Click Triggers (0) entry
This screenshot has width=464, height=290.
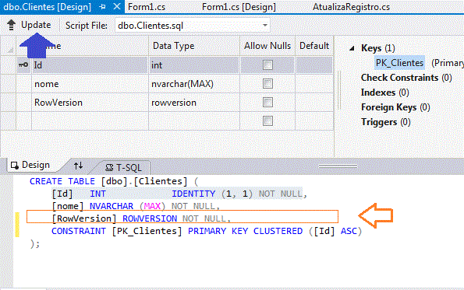click(x=385, y=122)
